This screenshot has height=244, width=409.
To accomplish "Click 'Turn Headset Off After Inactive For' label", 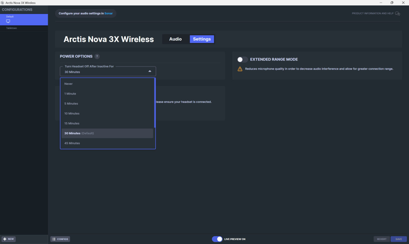I will 89,67.
